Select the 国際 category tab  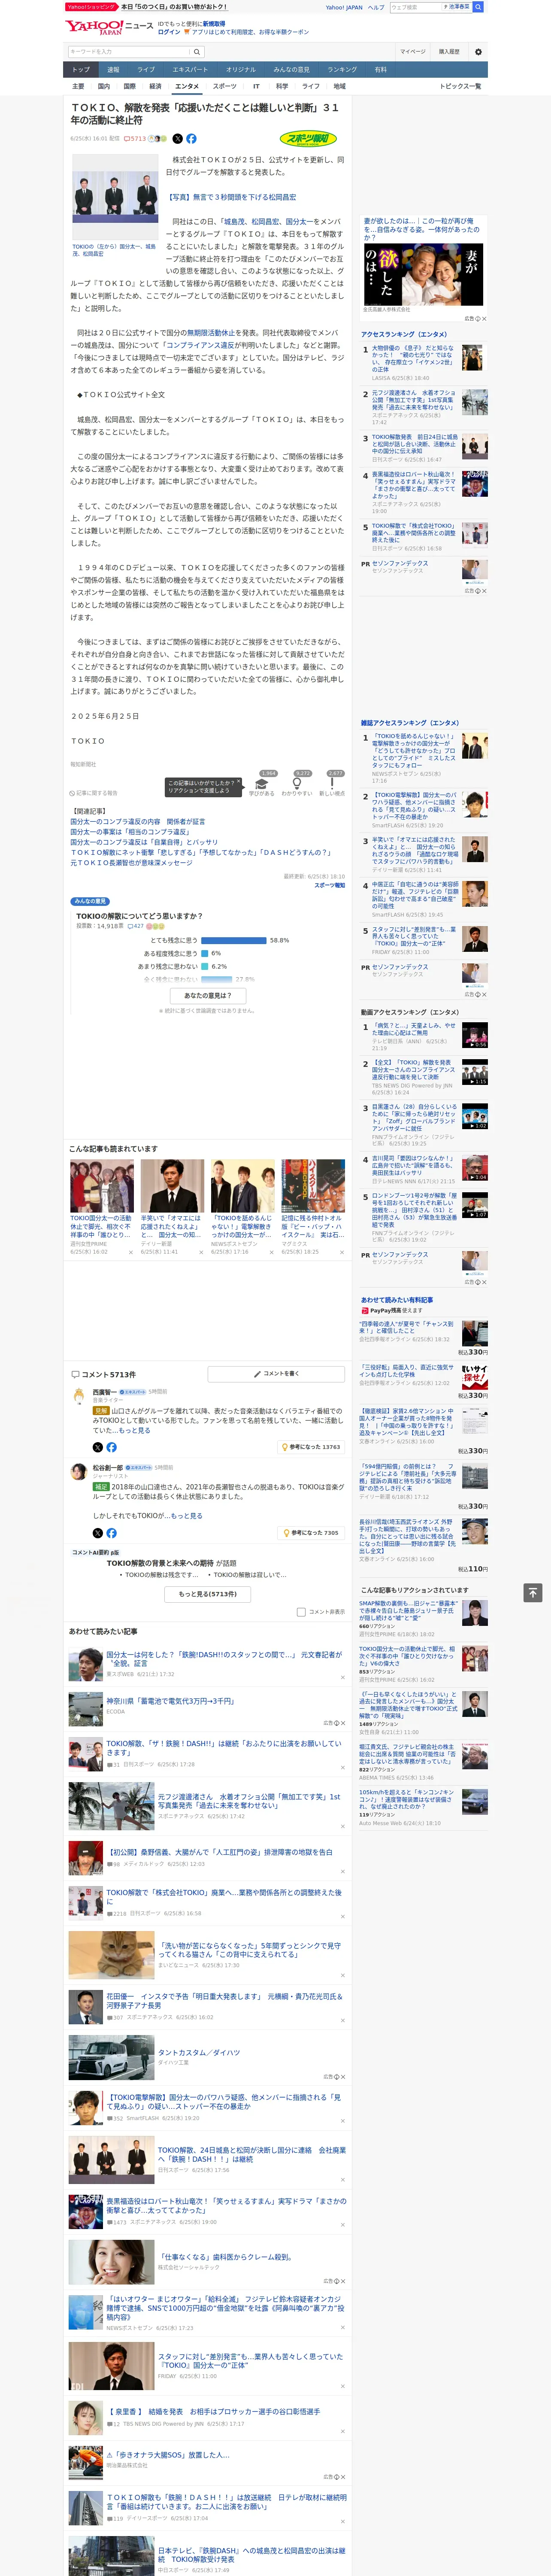129,86
